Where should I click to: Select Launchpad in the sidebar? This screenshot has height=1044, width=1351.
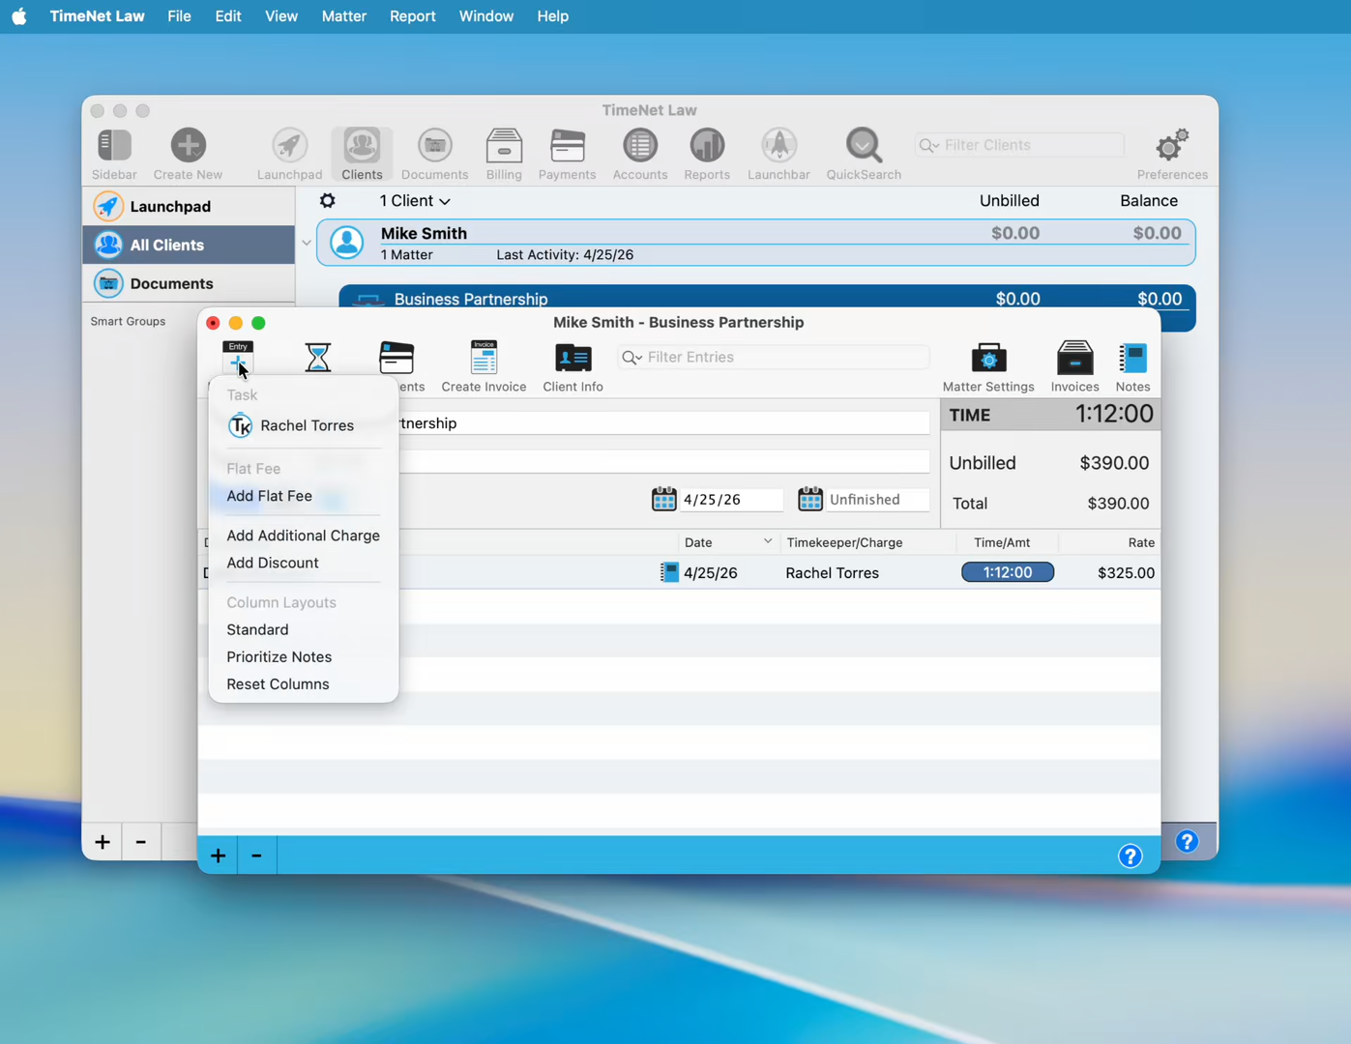[189, 206]
